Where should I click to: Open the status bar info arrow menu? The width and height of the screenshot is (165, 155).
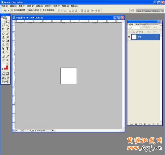click(52, 130)
